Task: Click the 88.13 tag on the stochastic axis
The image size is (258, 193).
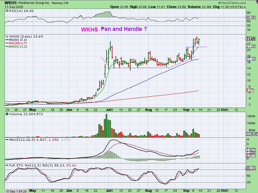Action: 251,168
